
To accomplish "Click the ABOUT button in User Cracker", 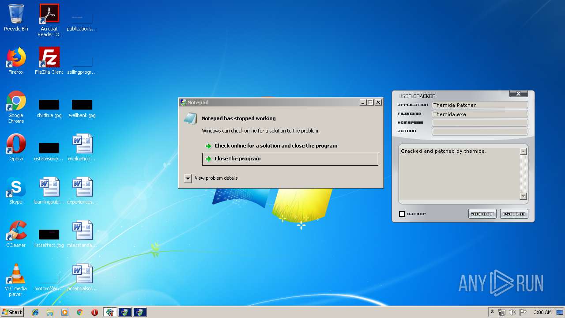I will 482,214.
